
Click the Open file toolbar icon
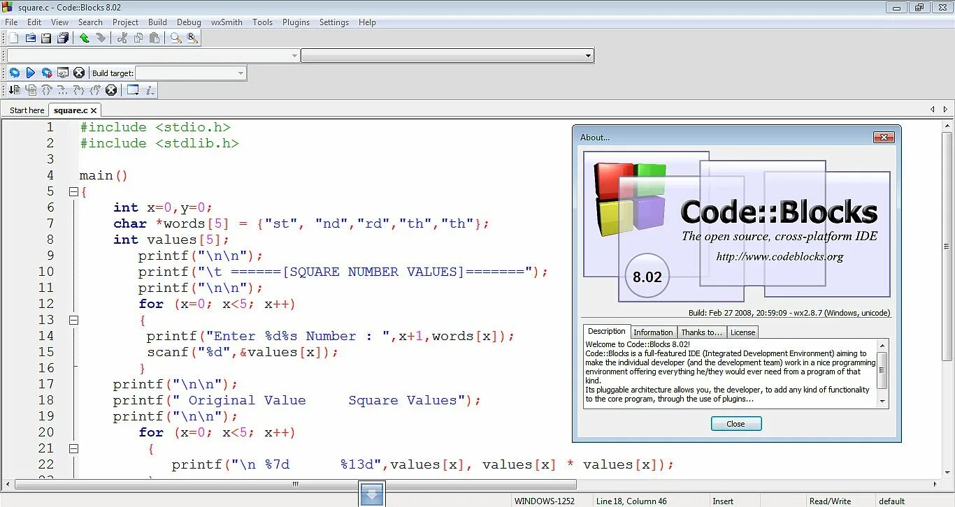click(x=30, y=38)
